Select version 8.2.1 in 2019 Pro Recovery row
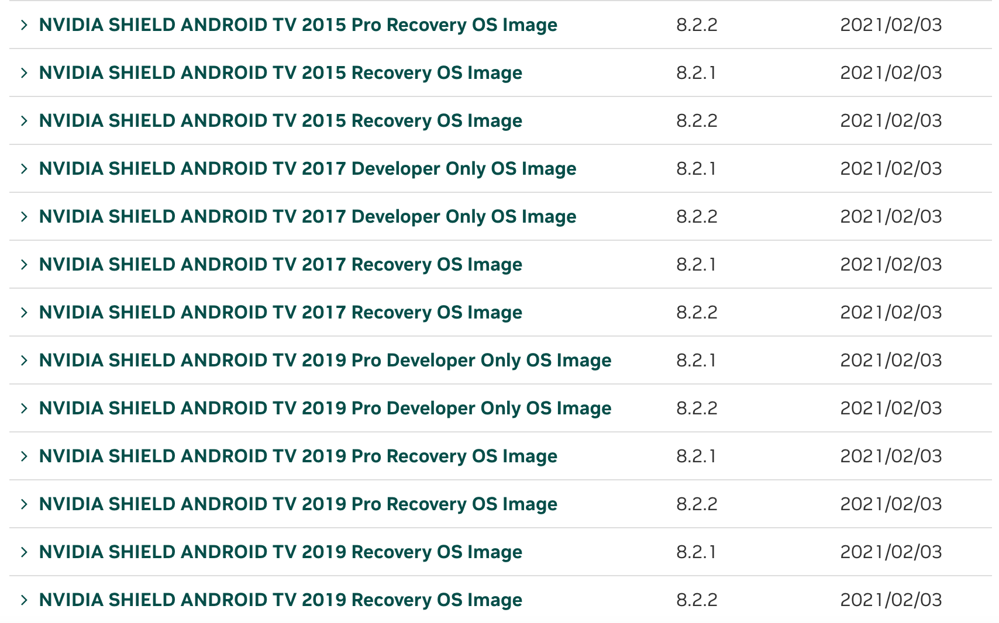Screen dimensions: 999x623 coord(696,456)
